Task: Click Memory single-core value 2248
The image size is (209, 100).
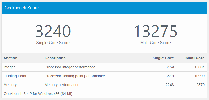Action: pyautogui.click(x=170, y=85)
